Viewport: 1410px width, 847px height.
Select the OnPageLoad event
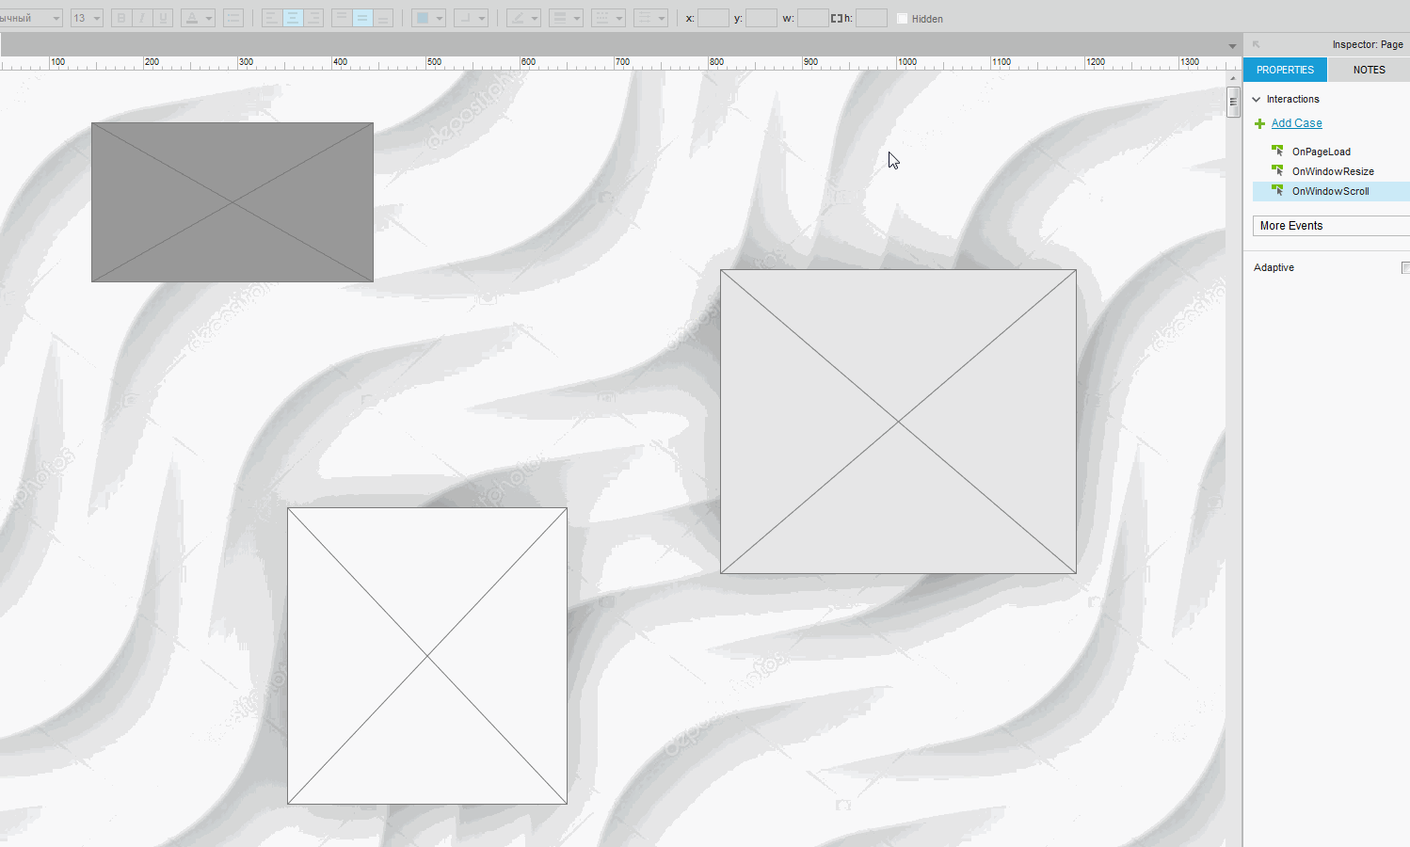1321,152
